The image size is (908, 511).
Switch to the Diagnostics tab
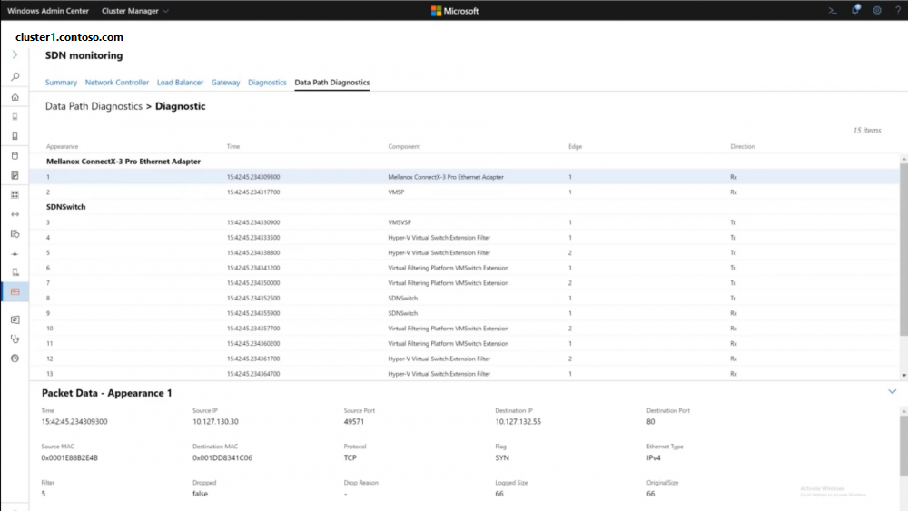pos(267,83)
